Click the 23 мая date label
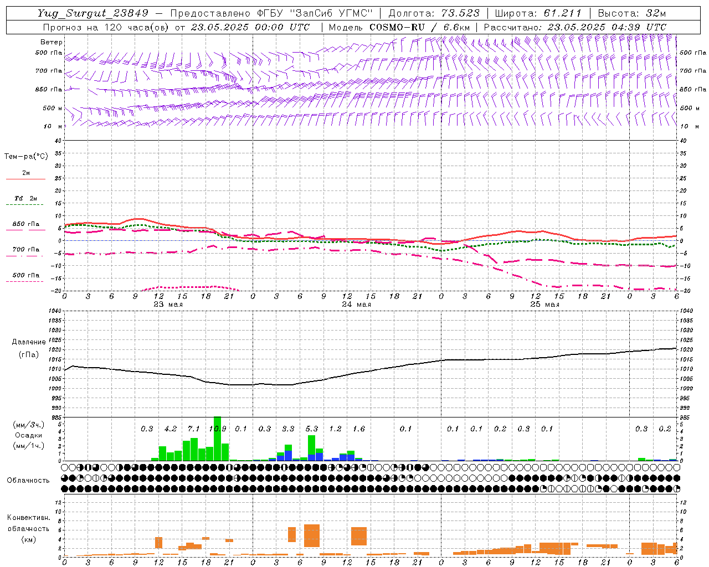709x567 pixels. [168, 305]
